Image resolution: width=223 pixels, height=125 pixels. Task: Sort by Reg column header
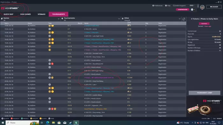(147, 23)
